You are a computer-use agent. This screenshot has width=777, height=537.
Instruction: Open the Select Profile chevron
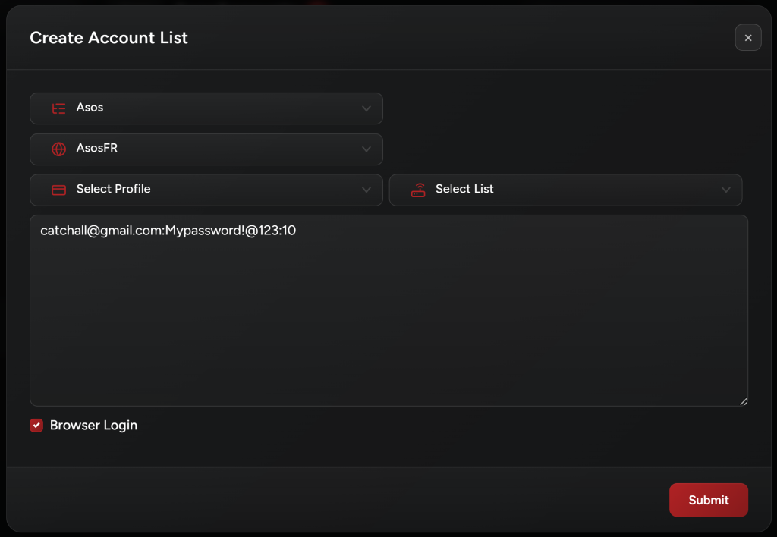366,190
